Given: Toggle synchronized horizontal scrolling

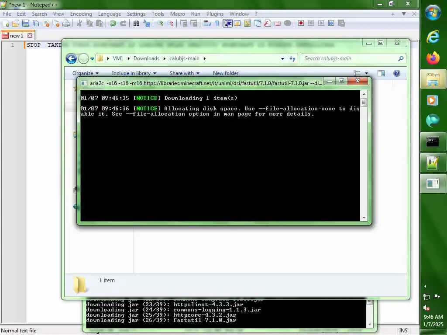Looking at the screenshot, I should tap(194, 24).
